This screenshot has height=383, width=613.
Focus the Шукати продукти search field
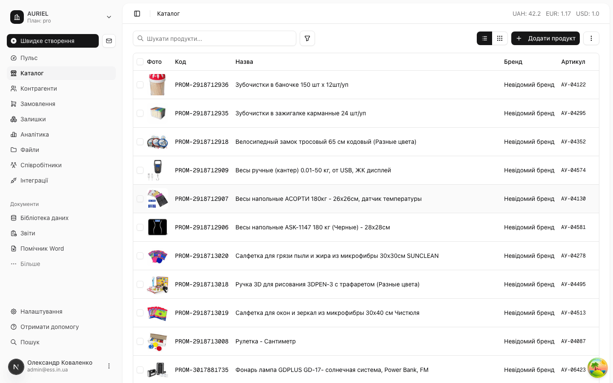coord(215,38)
